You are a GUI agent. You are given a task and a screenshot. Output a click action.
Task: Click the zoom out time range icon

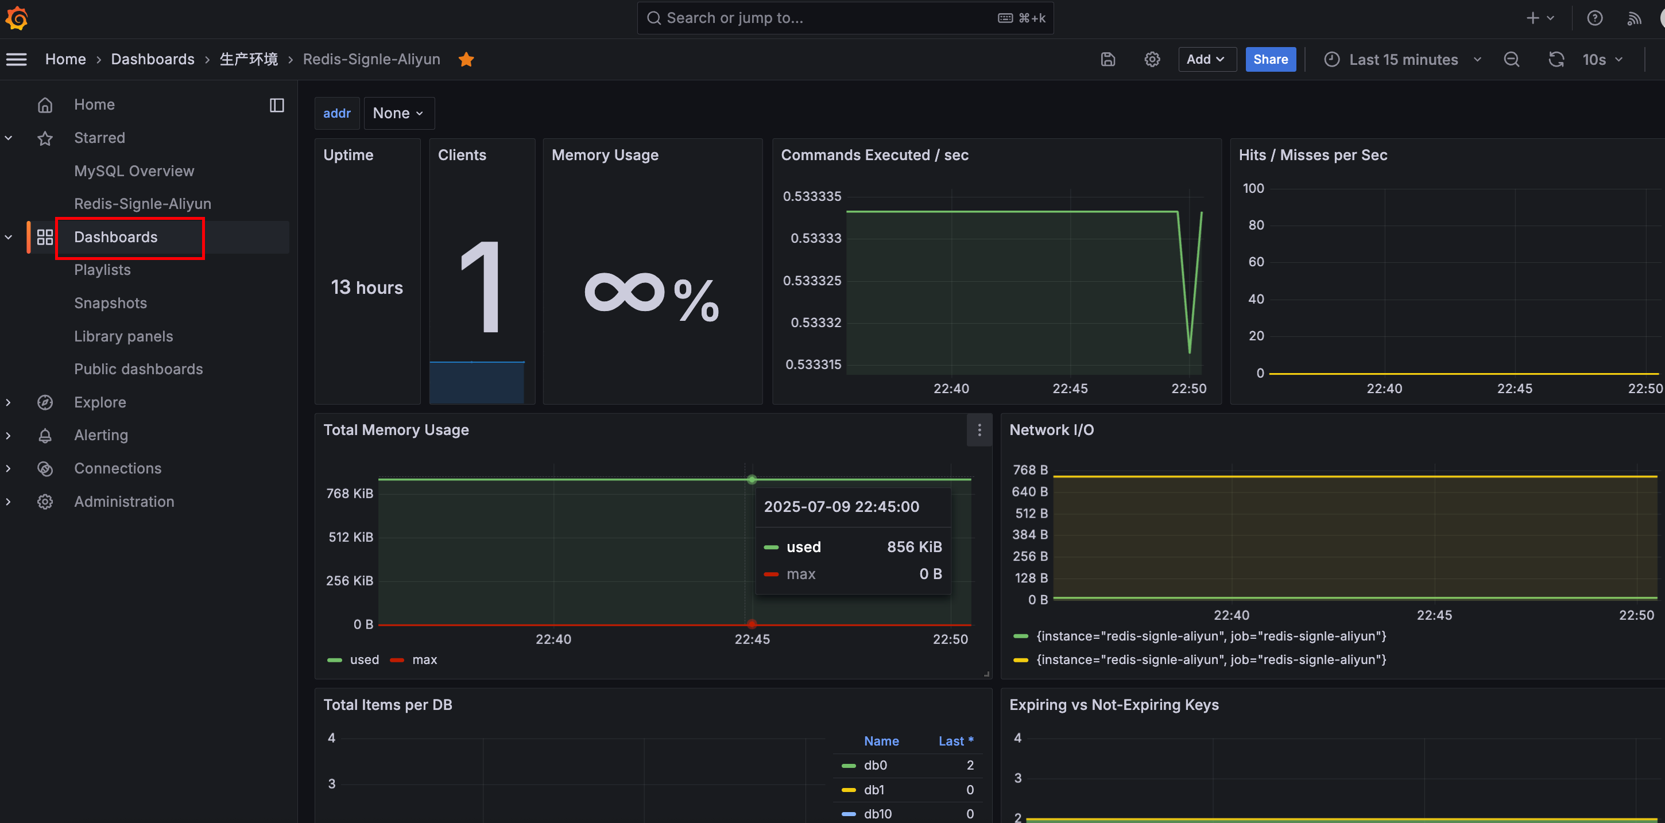(1511, 60)
